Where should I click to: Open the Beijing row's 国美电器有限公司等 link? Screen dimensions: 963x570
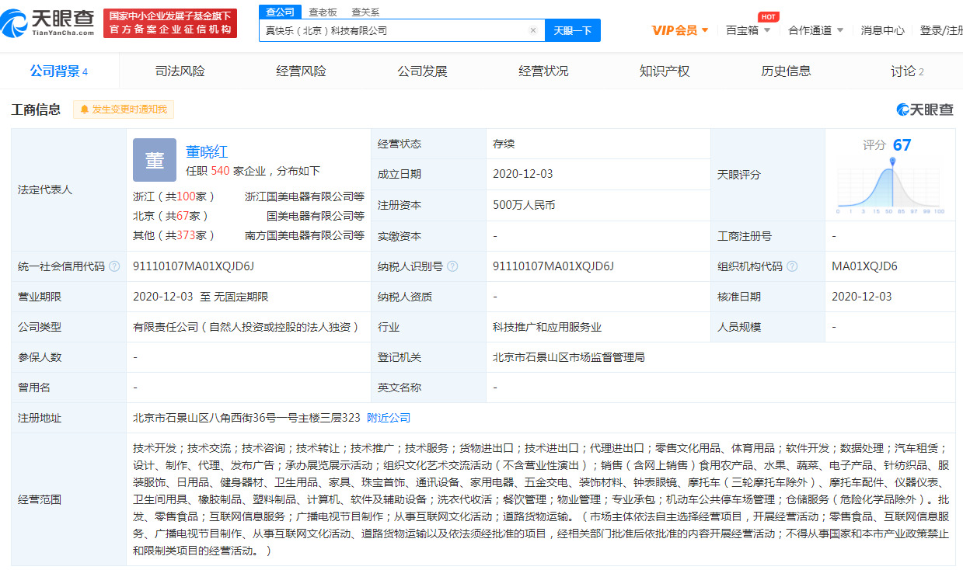tap(315, 216)
